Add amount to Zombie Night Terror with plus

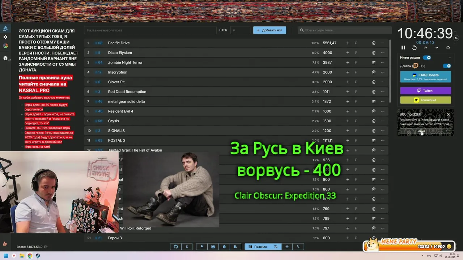tap(348, 62)
